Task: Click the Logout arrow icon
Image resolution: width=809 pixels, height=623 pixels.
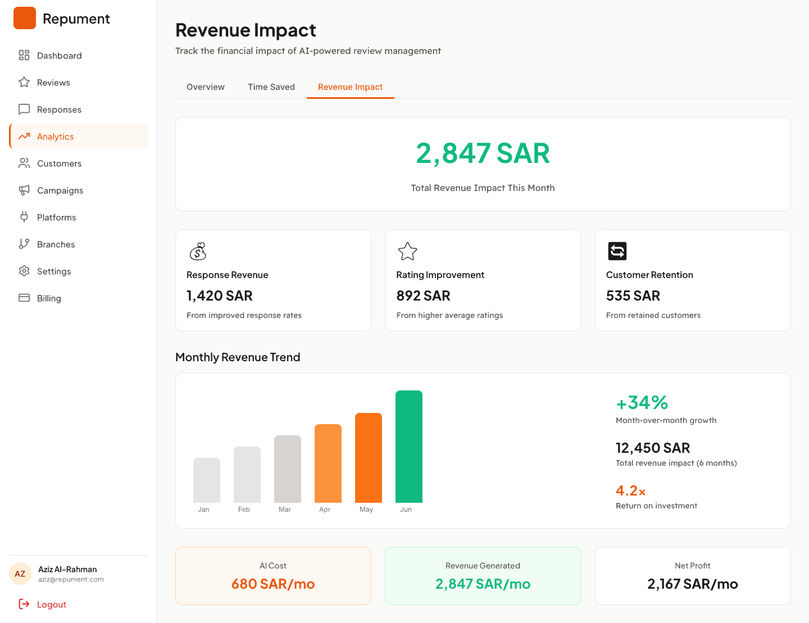Action: [x=24, y=604]
